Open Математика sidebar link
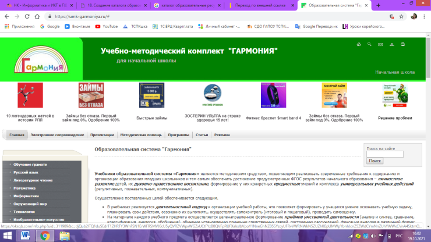This screenshot has width=431, height=242. tap(24, 188)
